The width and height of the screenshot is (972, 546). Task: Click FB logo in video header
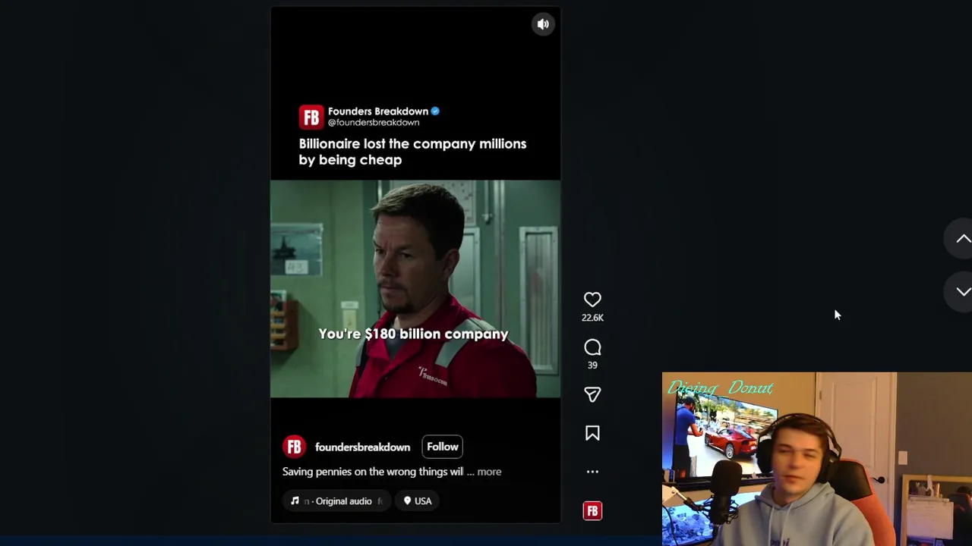tap(311, 117)
